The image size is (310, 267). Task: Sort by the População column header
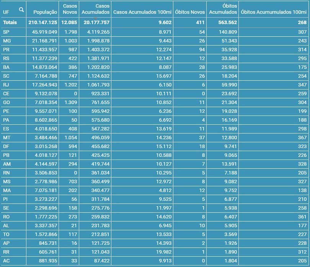(x=42, y=12)
